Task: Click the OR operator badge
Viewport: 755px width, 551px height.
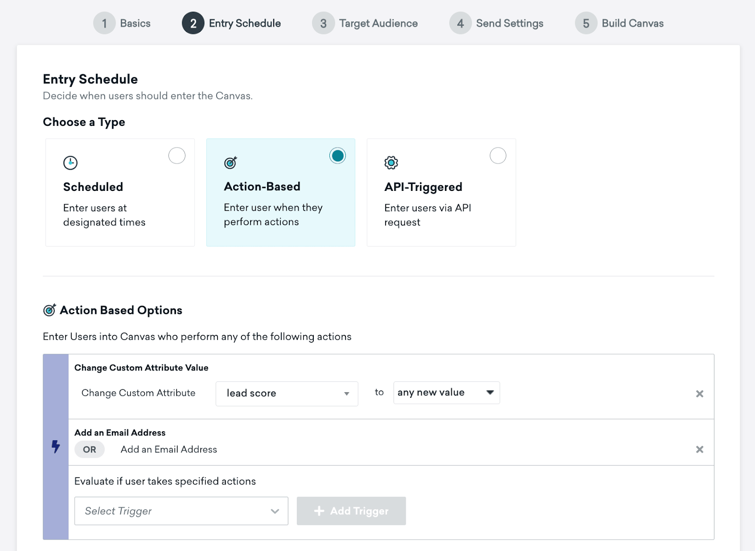Action: click(x=90, y=450)
